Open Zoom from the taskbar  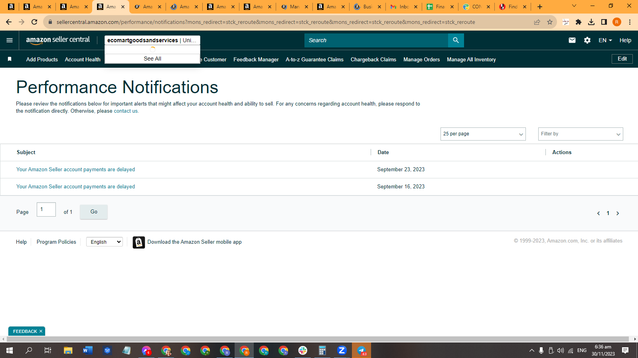click(x=342, y=350)
